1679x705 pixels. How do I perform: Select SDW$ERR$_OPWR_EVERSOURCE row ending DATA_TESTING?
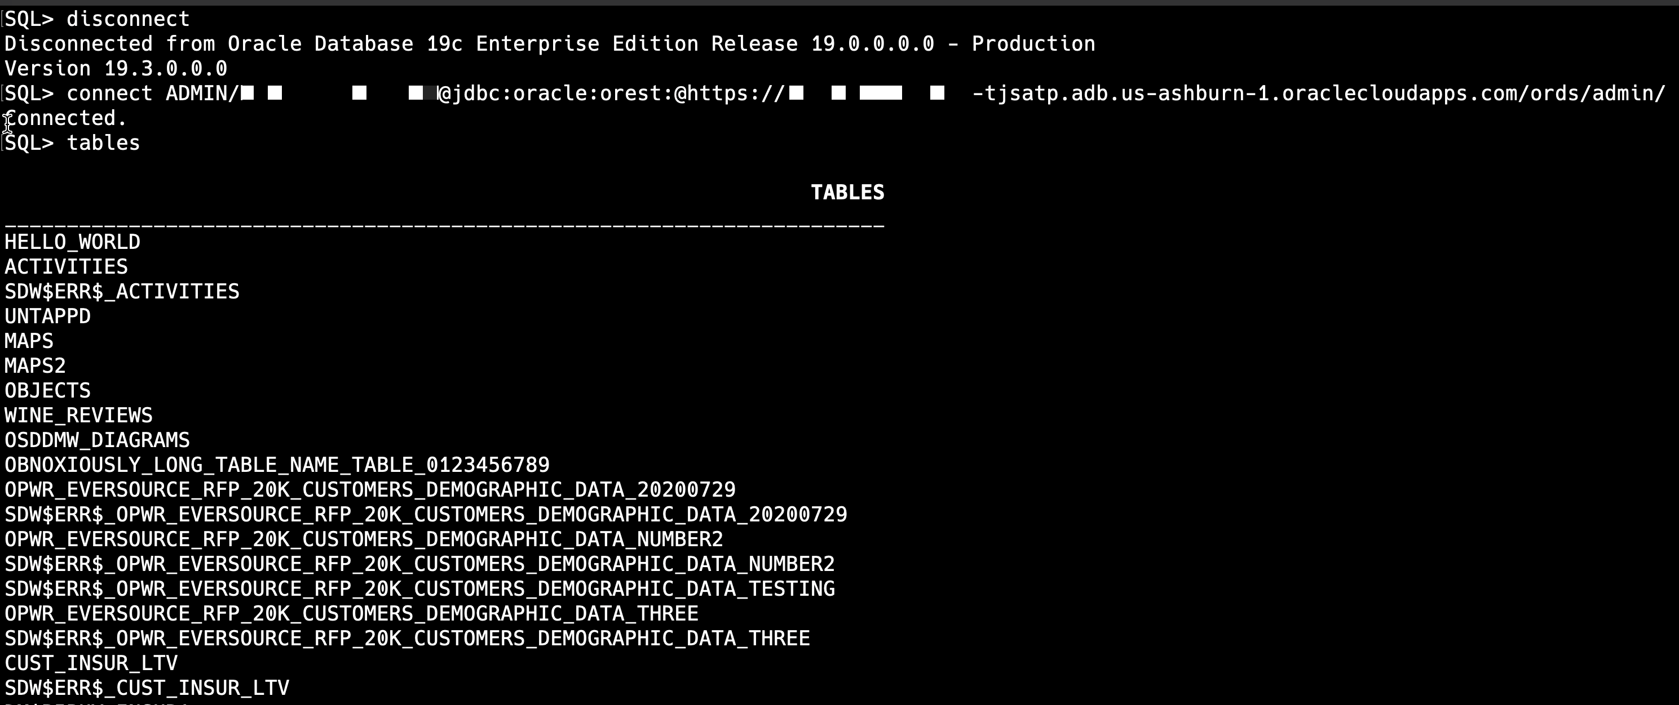coord(419,588)
